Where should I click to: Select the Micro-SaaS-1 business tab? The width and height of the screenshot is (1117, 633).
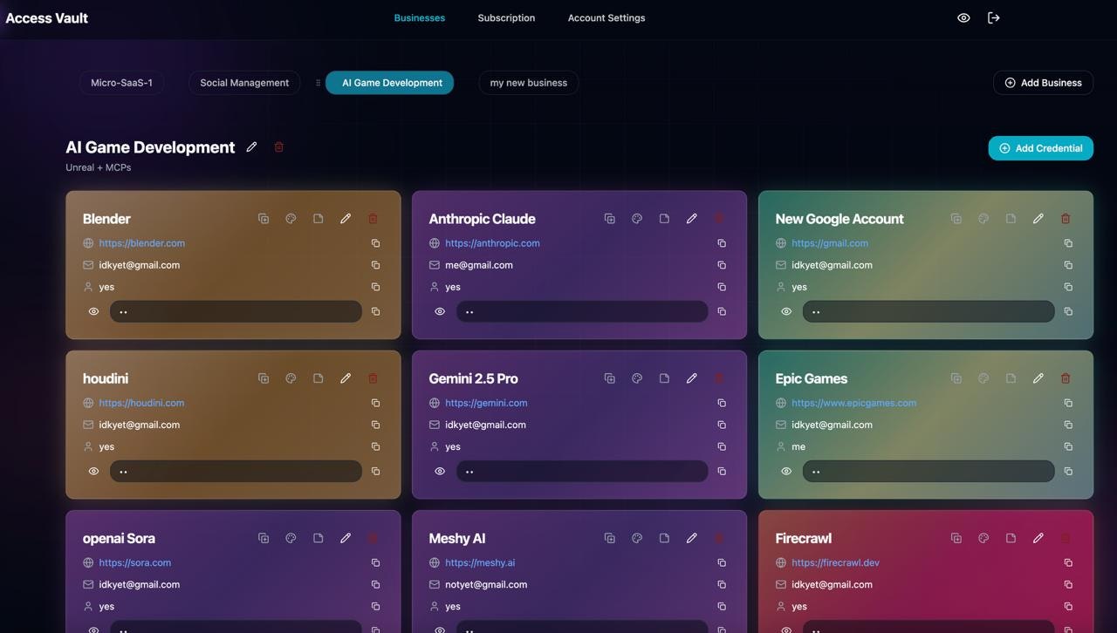pos(121,83)
